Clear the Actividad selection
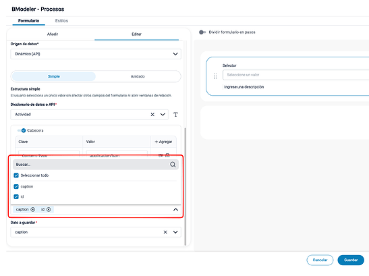 coord(152,115)
